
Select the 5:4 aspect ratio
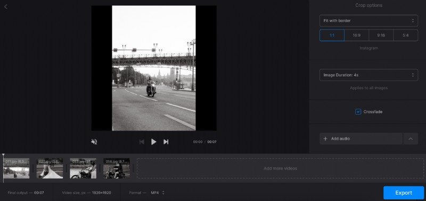[406, 35]
